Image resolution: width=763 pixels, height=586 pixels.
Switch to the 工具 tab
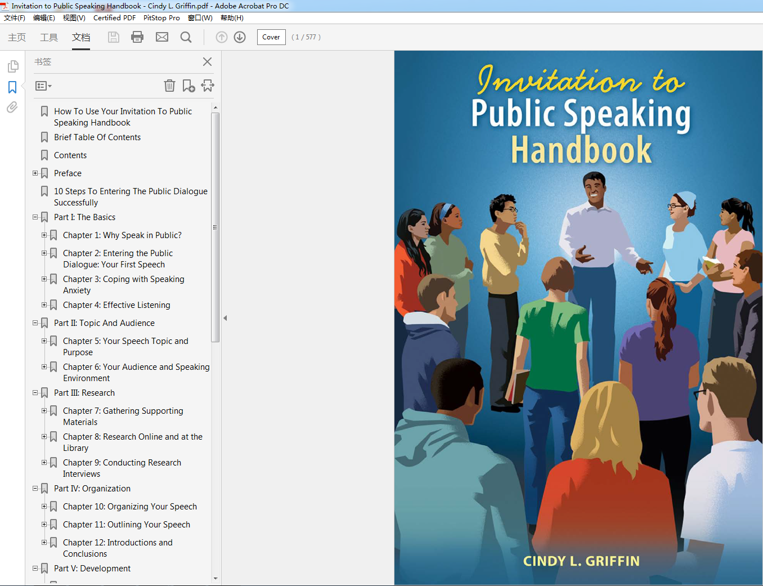click(49, 37)
